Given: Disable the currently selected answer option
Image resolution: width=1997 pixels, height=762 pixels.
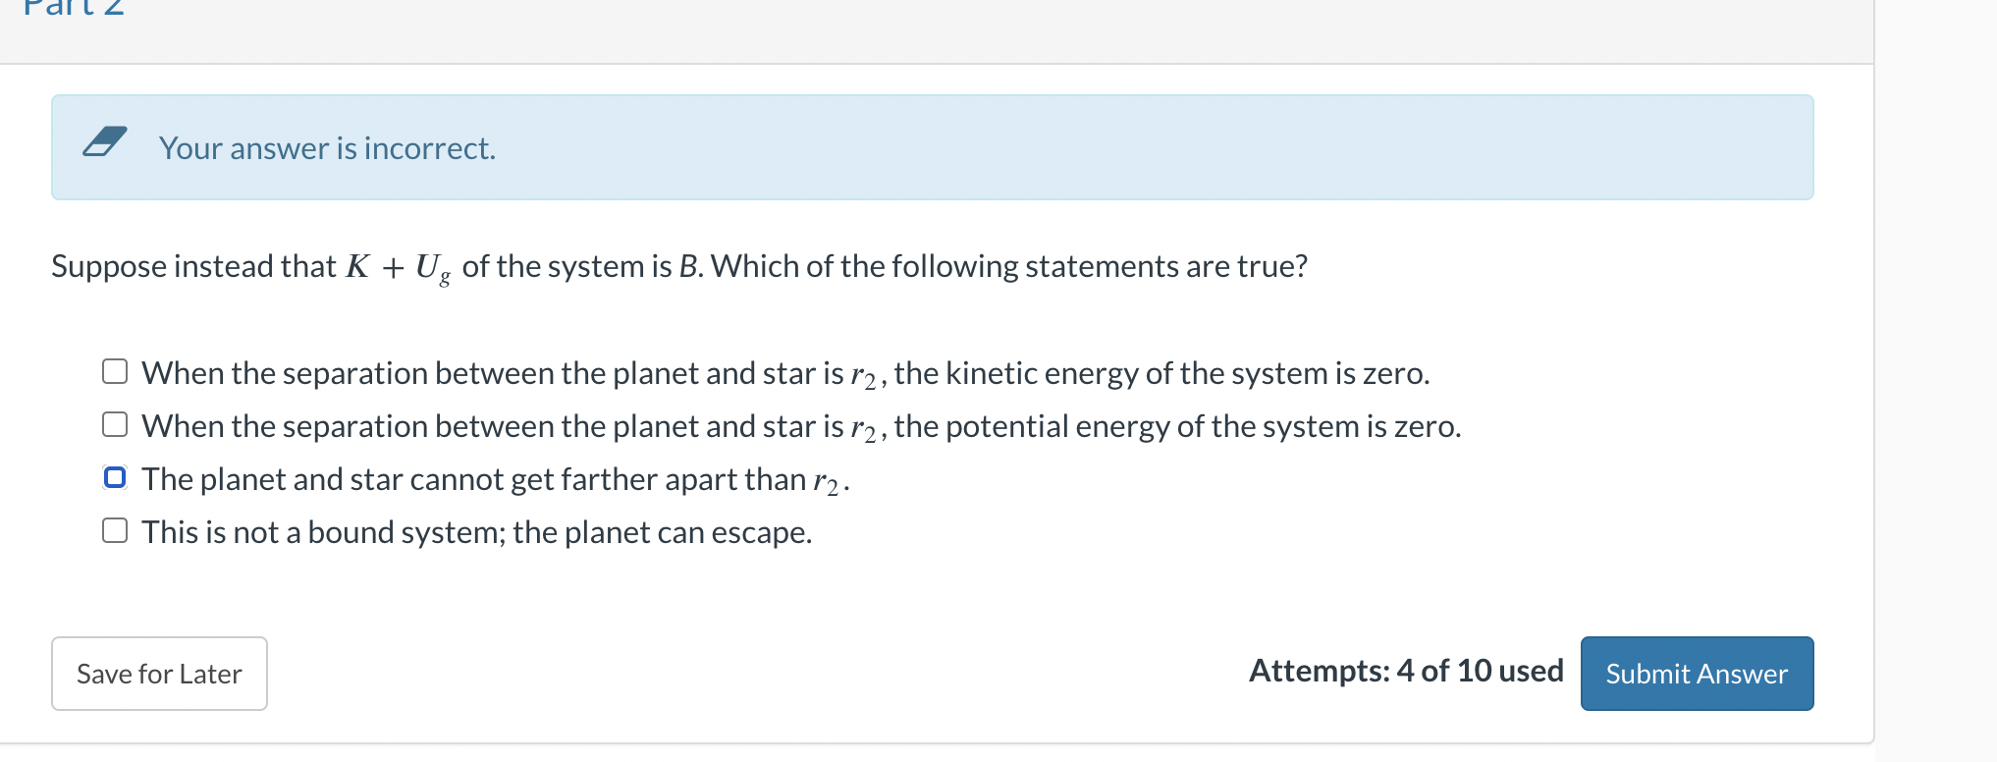Looking at the screenshot, I should tap(115, 477).
